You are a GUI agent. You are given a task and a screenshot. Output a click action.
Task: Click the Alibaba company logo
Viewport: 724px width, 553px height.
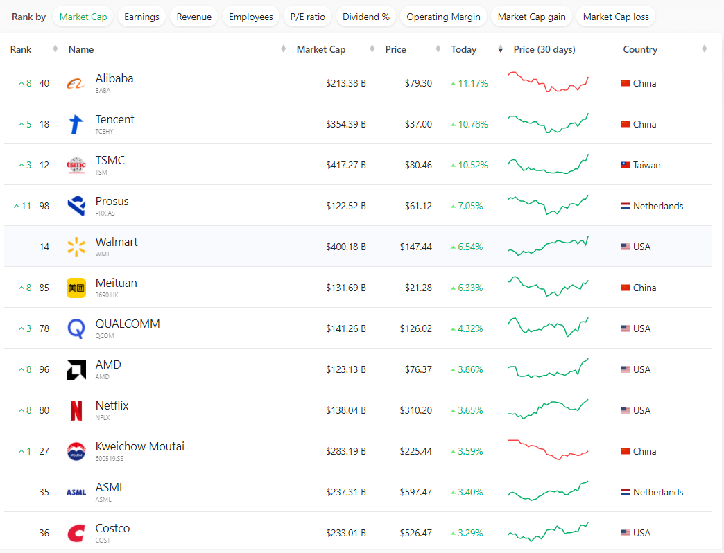pos(76,83)
